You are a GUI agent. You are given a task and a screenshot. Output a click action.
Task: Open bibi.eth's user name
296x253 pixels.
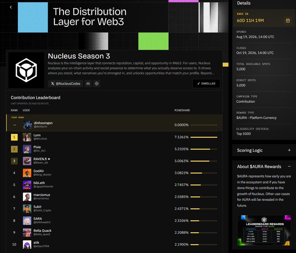click(39, 183)
